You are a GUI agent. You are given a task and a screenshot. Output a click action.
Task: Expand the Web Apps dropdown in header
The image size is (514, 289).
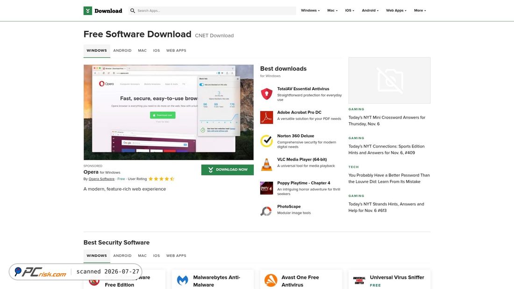click(x=396, y=10)
